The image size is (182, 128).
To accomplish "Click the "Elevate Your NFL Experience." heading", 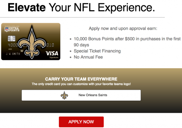I will tap(81, 7).
